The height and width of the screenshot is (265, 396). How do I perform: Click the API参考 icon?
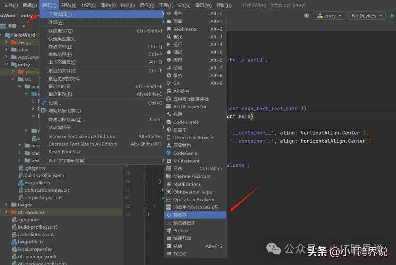(x=169, y=91)
